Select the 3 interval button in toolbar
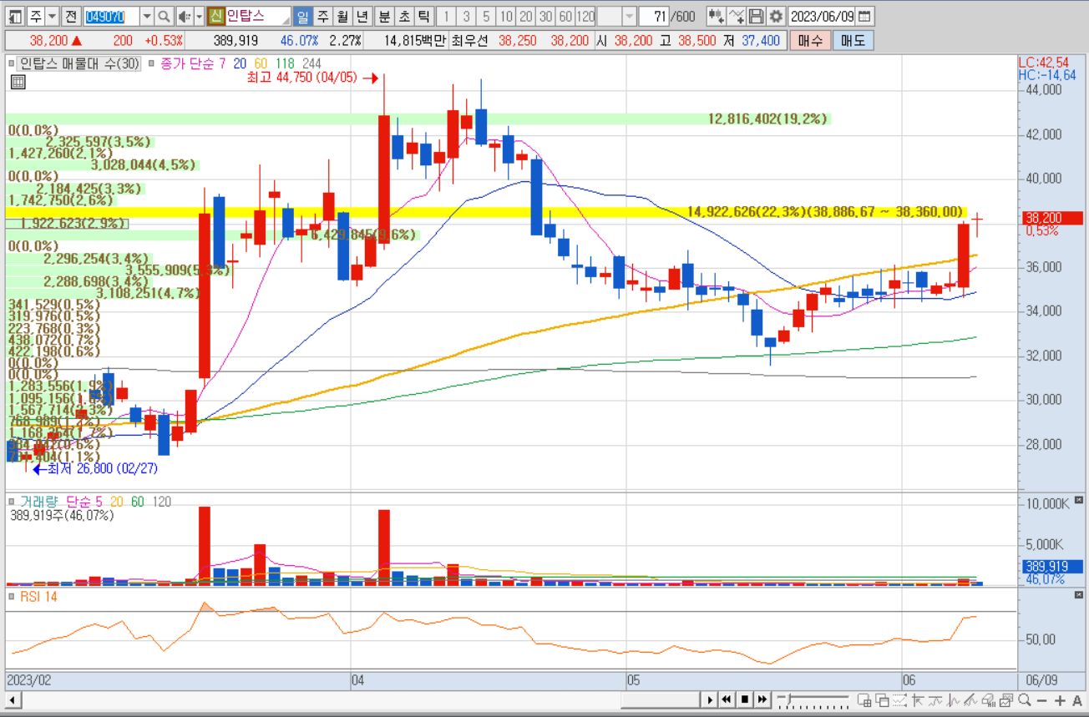Image resolution: width=1089 pixels, height=717 pixels. [x=466, y=16]
